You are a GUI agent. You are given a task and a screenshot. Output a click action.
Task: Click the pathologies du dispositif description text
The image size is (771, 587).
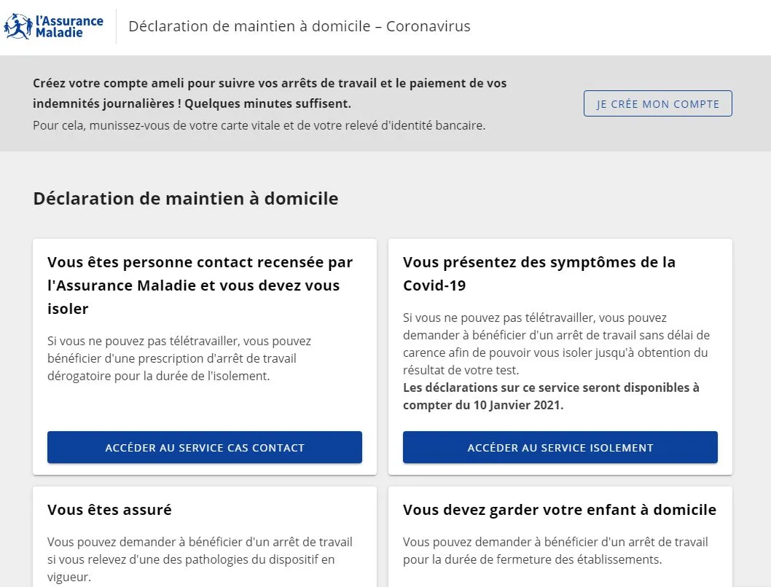click(x=200, y=559)
